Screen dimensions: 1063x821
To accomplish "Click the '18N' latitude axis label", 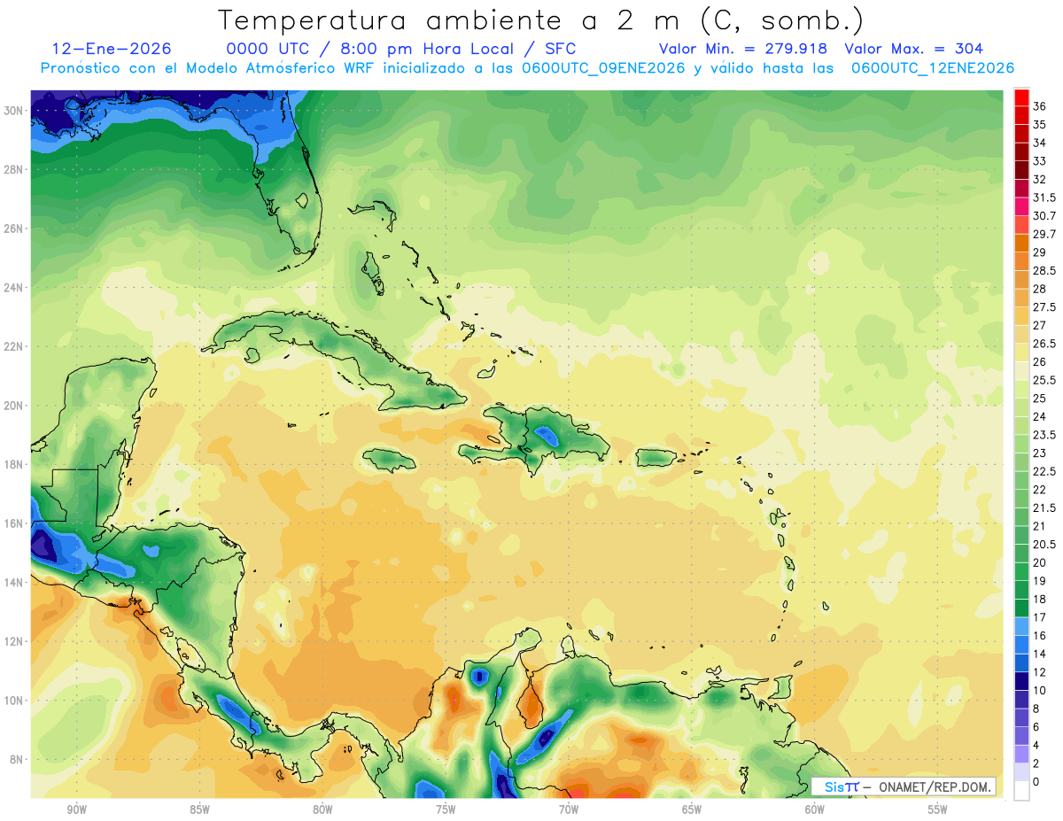I will (x=15, y=464).
